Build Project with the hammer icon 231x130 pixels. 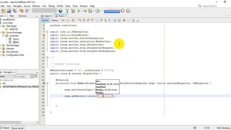coord(67,11)
